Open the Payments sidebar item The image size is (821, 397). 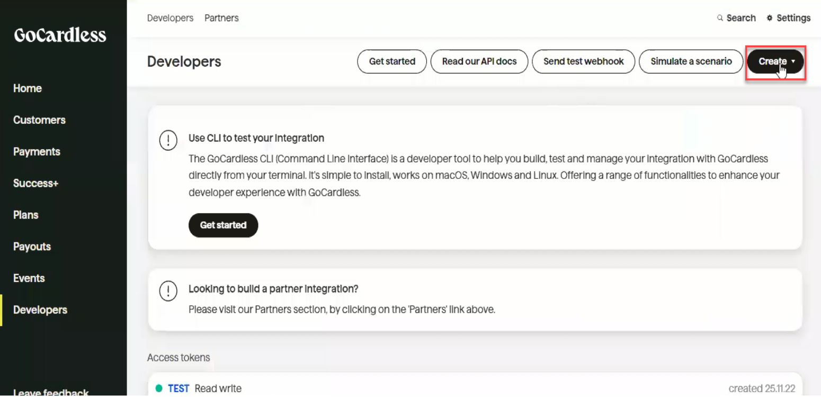[37, 152]
